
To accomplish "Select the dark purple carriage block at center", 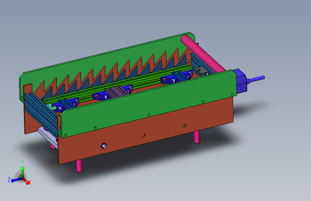I will (116, 92).
